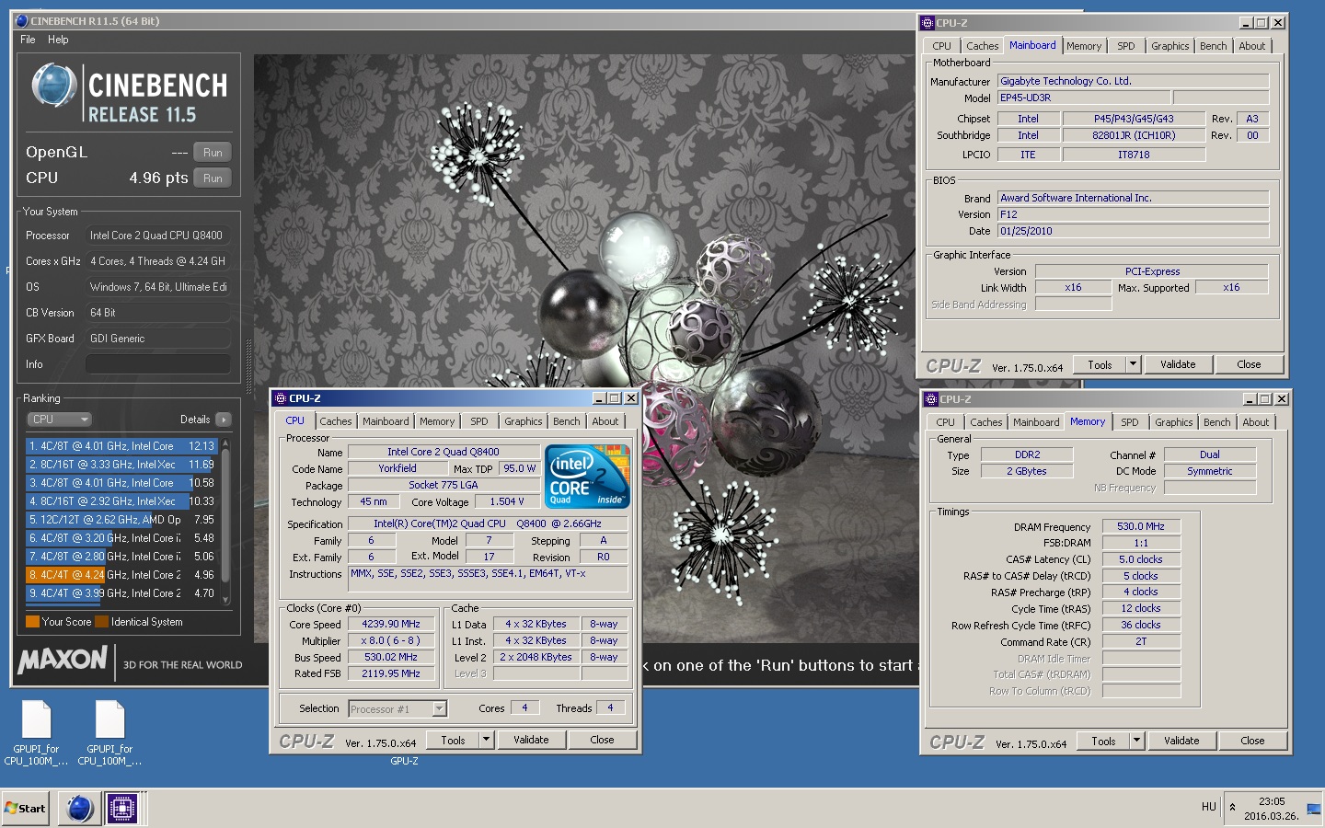Open Mainboard tab in the CPU tab window
Image resolution: width=1325 pixels, height=828 pixels.
[x=386, y=421]
